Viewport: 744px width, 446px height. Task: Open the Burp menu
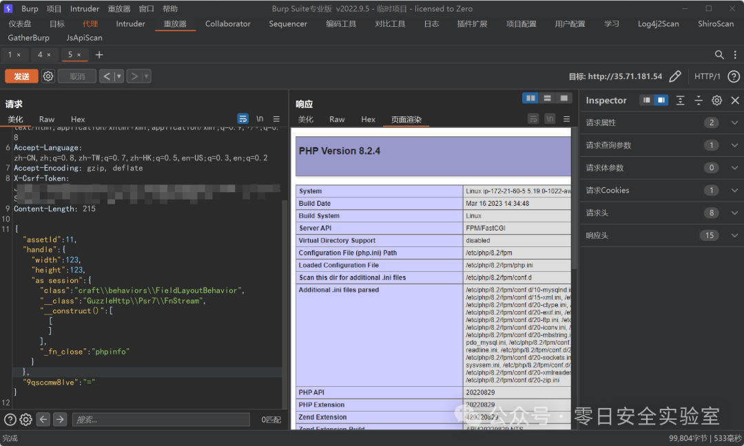coord(30,8)
